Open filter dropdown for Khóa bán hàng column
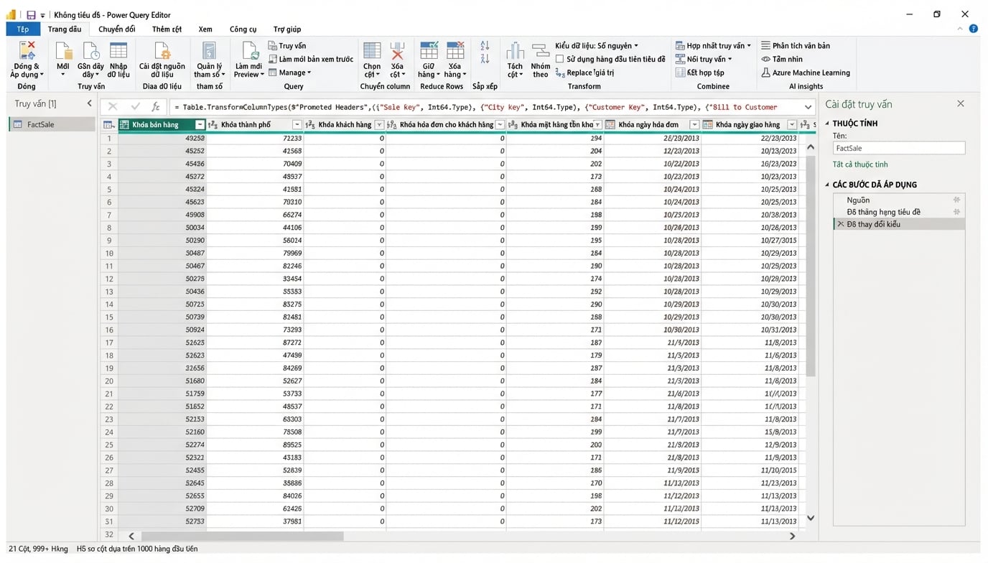The width and height of the screenshot is (988, 563). [x=200, y=125]
